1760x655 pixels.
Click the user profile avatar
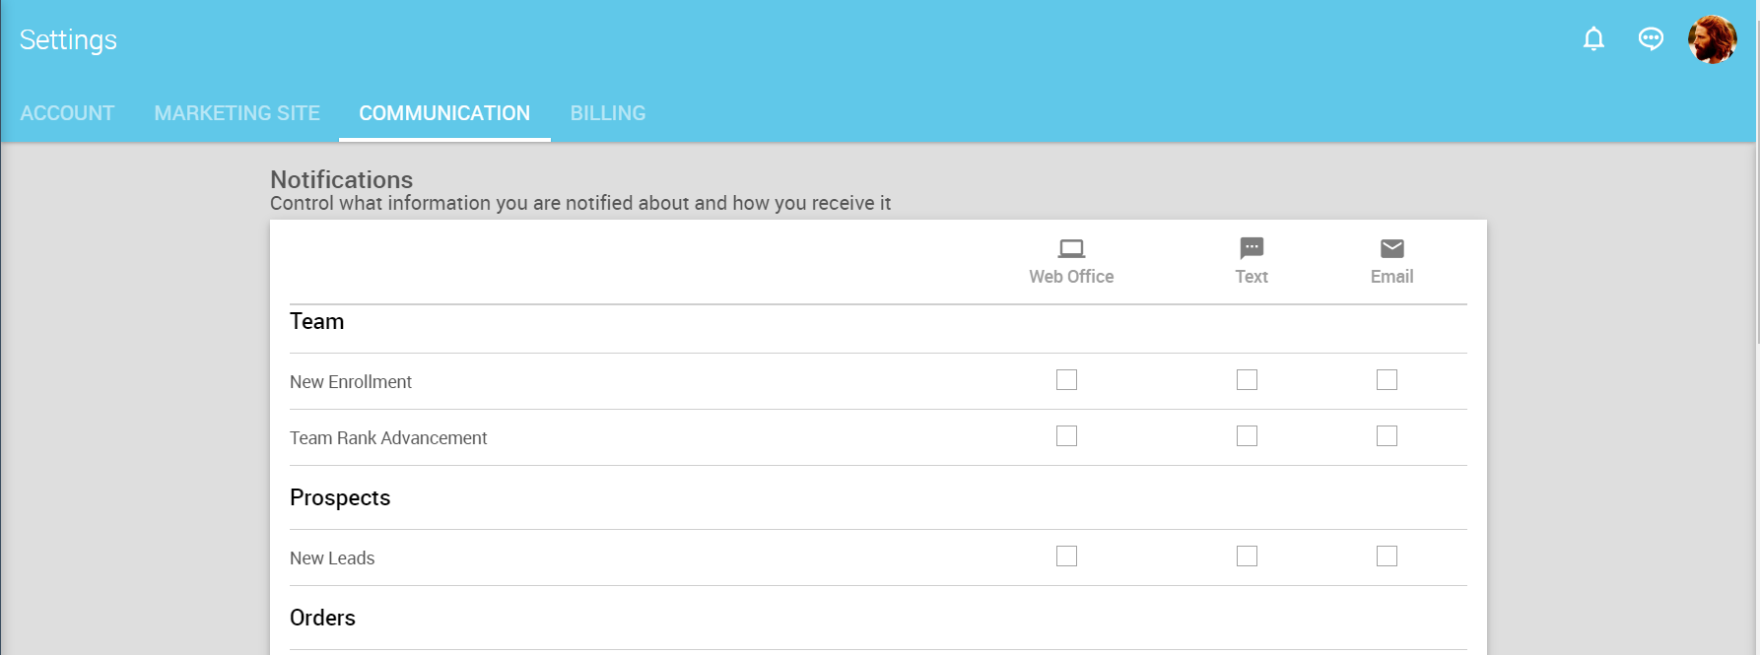click(x=1712, y=40)
